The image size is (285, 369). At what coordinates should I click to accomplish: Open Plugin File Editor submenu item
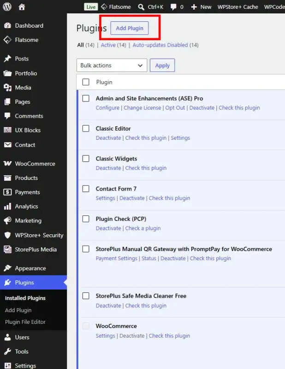pyautogui.click(x=25, y=322)
